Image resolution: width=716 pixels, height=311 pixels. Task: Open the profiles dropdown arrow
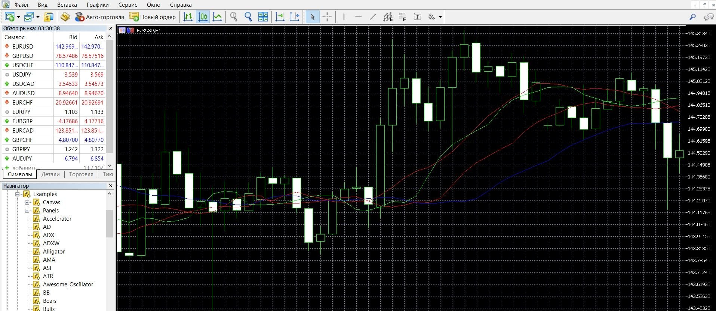[38, 17]
